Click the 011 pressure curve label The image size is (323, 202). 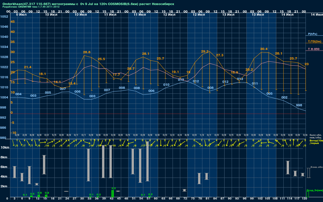[x=255, y=84]
